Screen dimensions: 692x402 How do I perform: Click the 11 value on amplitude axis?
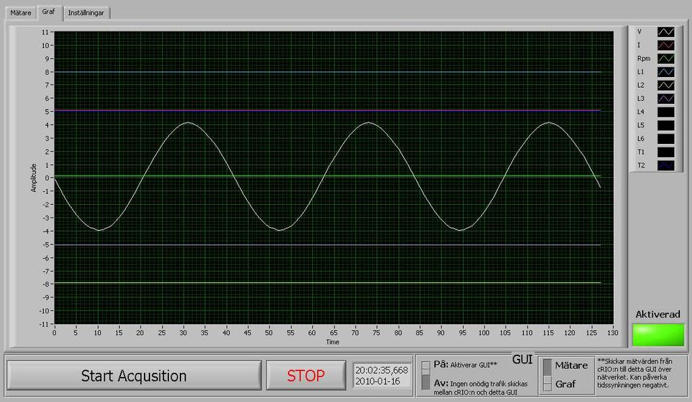45,32
